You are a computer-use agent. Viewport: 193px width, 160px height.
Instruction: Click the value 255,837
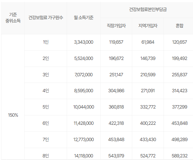(180, 75)
